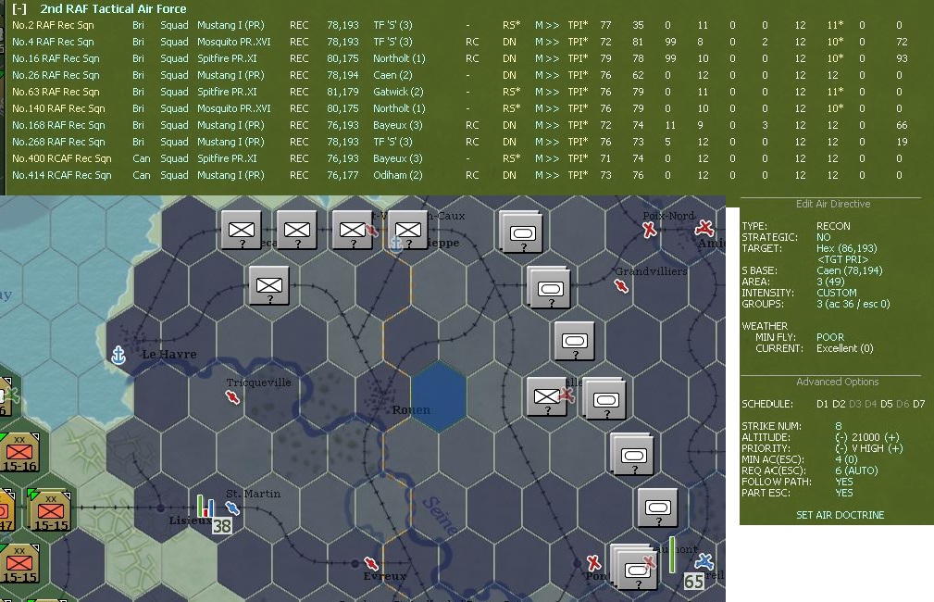The width and height of the screenshot is (934, 602).
Task: Click the anchor port icon at Le Havre
Action: [118, 354]
